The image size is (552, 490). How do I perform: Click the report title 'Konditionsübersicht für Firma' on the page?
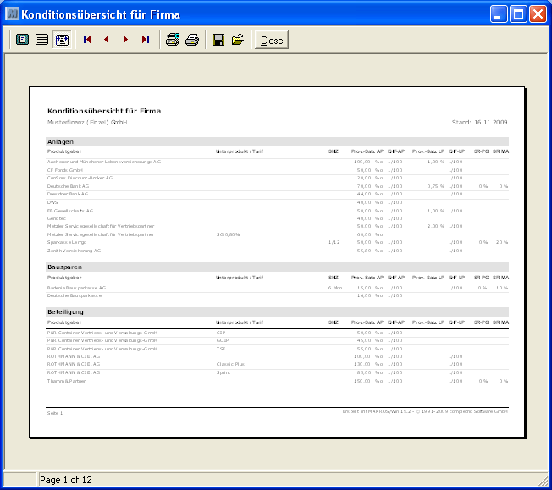(x=104, y=111)
